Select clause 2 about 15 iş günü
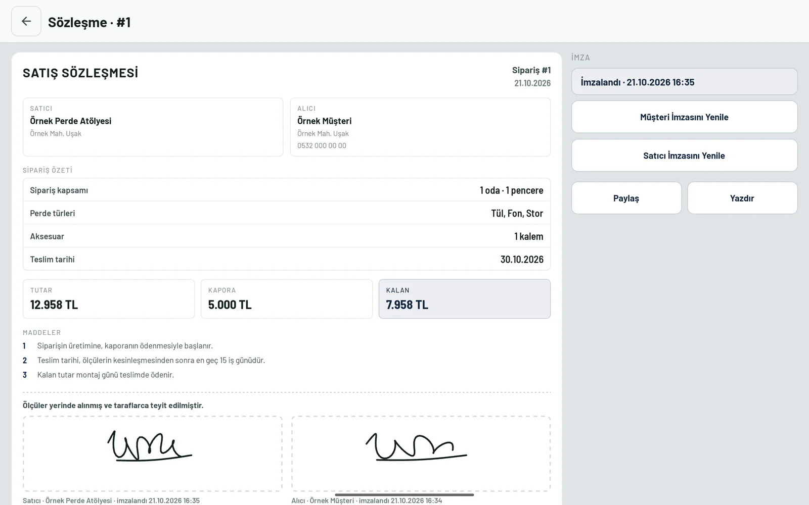Screen dimensions: 809x505 tap(151, 360)
